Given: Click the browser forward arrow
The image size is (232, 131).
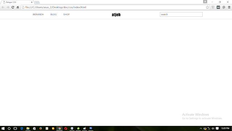Looking at the screenshot, I should point(8,7).
